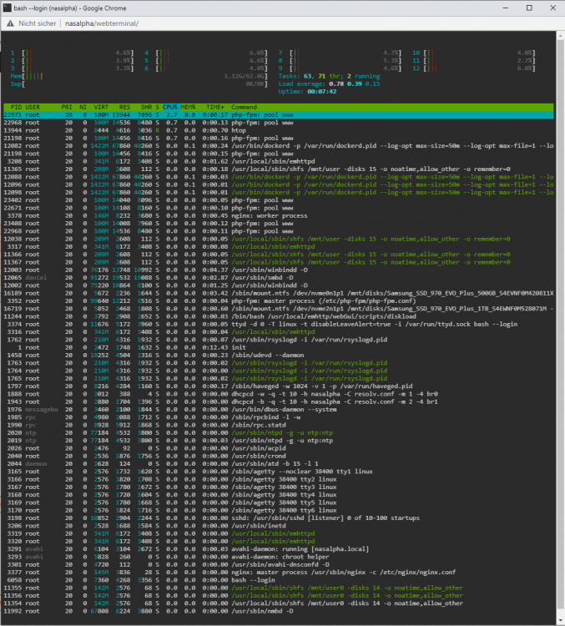
Task: Click the Swp usage meter bar
Action: click(x=139, y=83)
